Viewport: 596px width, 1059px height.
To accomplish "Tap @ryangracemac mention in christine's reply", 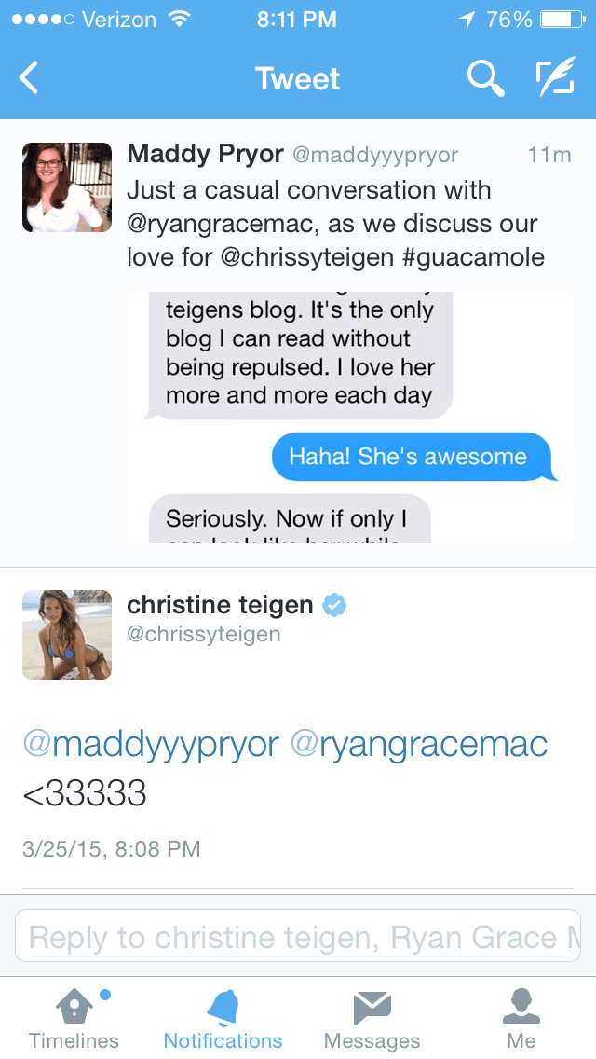I will click(x=419, y=744).
